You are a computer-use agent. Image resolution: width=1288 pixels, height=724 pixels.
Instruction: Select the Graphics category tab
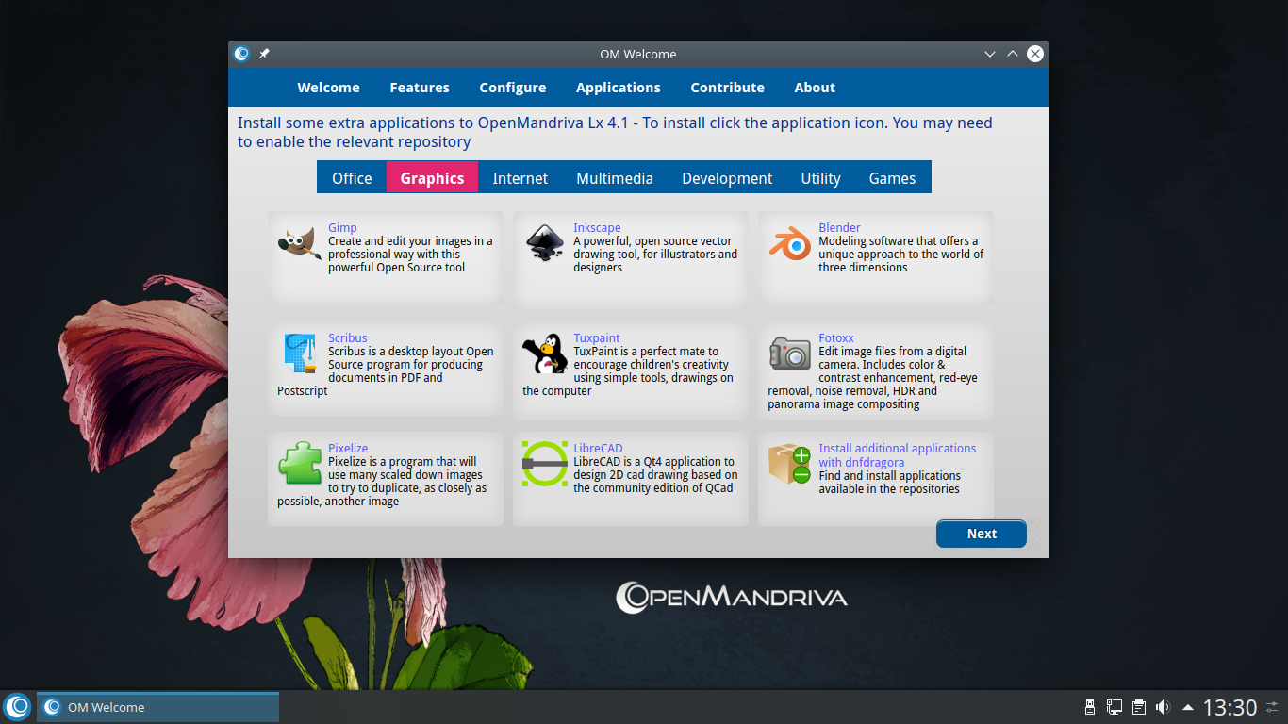pyautogui.click(x=432, y=178)
